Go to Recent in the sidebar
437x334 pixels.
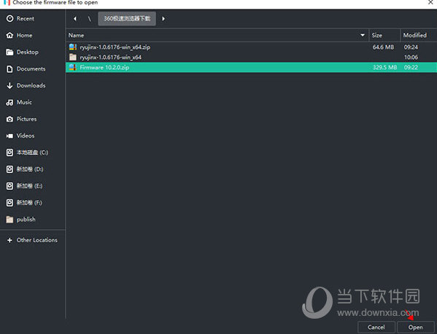click(x=26, y=19)
